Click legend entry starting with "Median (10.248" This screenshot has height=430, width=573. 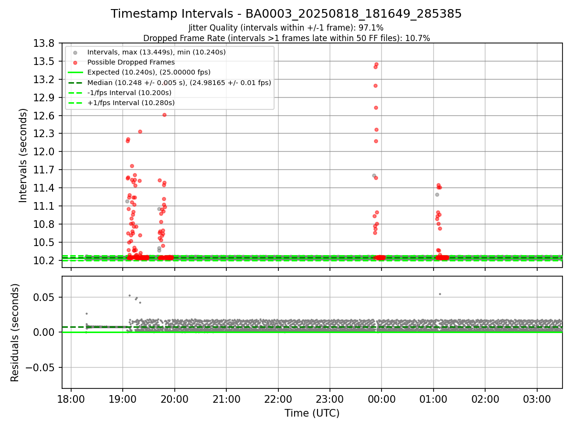(x=179, y=83)
